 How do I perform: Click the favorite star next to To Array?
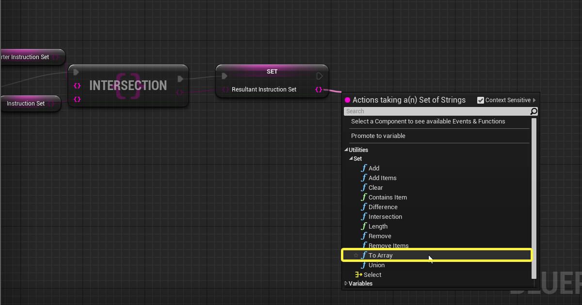pyautogui.click(x=356, y=255)
